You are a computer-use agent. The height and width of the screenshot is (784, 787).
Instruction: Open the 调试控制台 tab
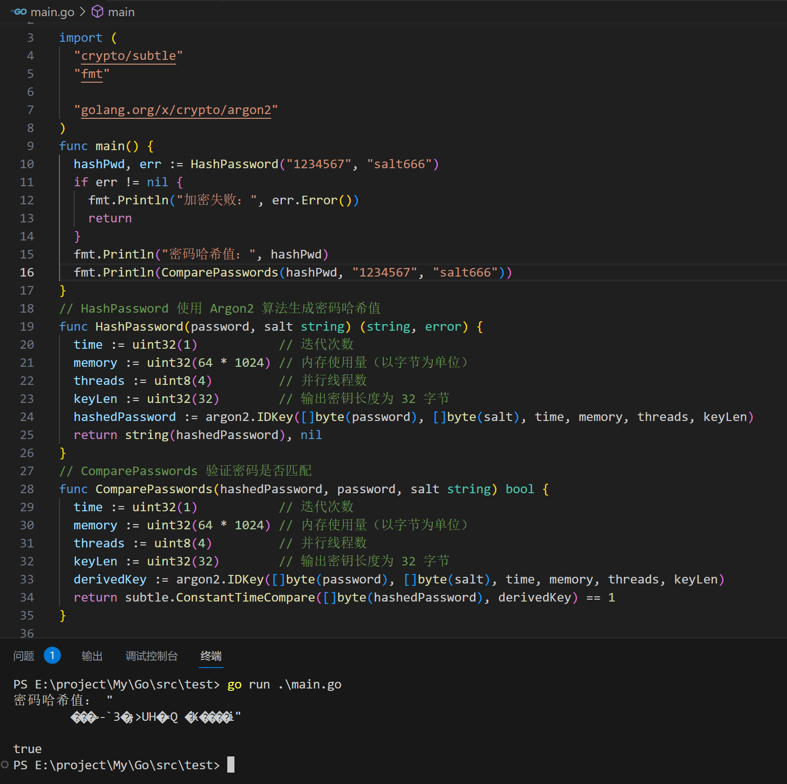point(152,656)
